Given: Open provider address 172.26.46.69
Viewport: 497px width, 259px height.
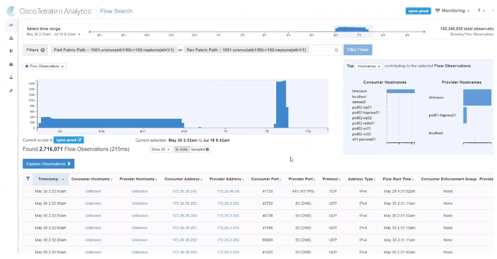Looking at the screenshot, I should 228,191.
